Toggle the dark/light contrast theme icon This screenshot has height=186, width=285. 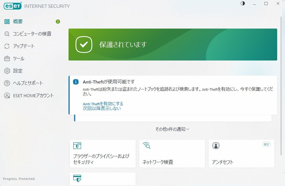click(x=243, y=3)
